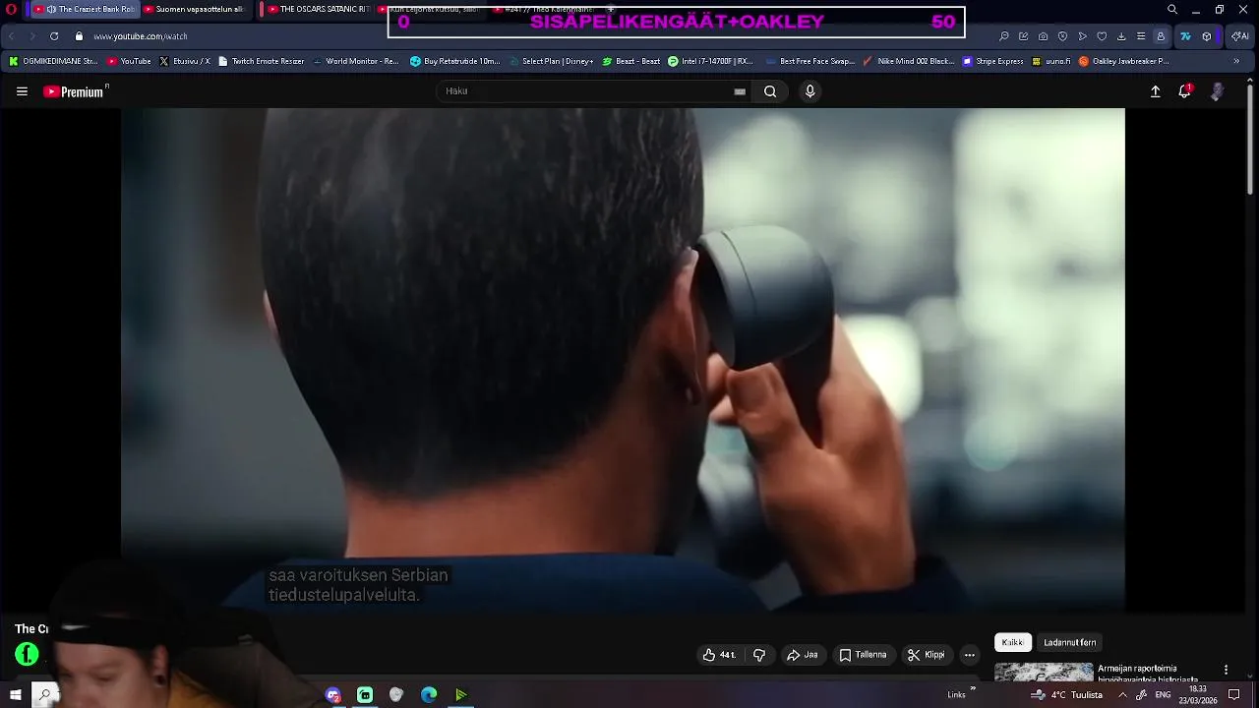Open the Etusivu / X bookmark

click(x=185, y=61)
